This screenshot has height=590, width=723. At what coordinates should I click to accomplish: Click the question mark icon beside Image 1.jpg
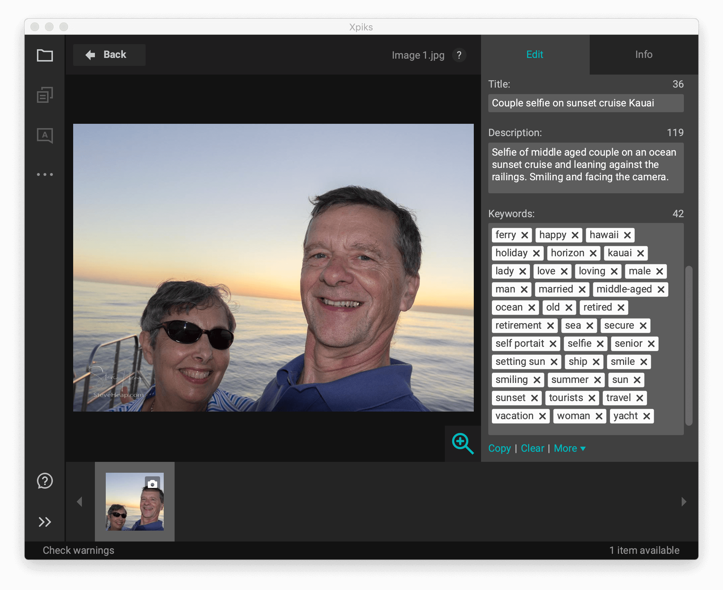459,55
